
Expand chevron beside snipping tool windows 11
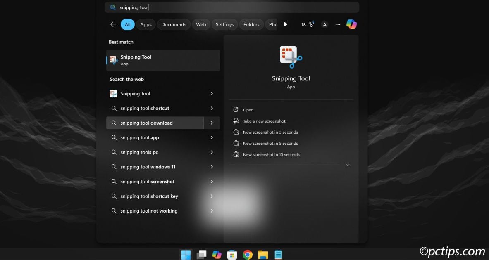click(212, 167)
